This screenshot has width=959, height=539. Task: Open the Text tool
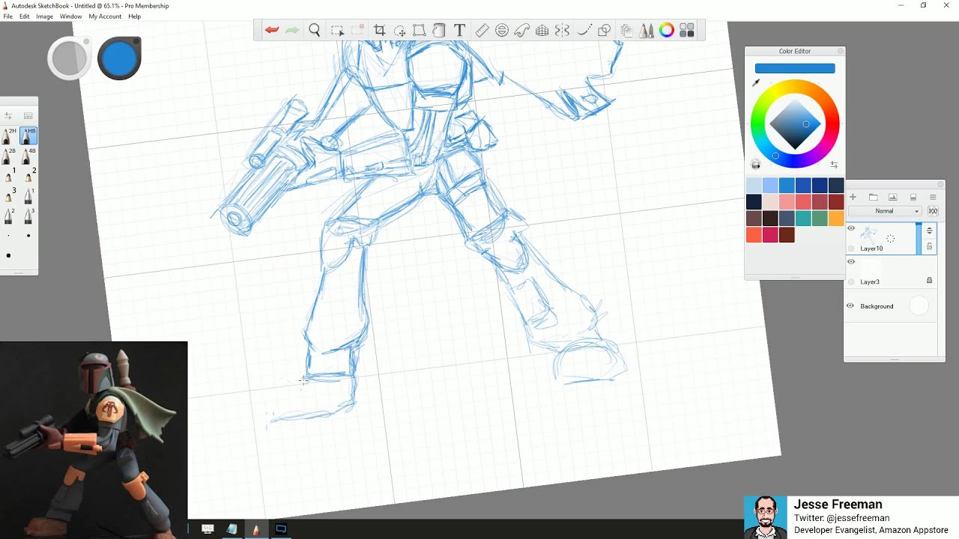pyautogui.click(x=459, y=30)
